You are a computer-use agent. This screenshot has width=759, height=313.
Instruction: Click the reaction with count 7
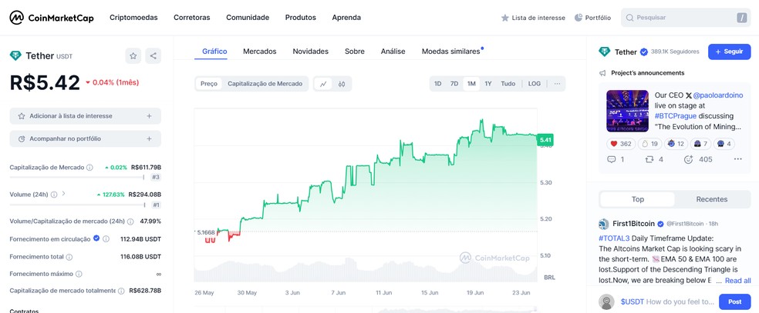[701, 144]
